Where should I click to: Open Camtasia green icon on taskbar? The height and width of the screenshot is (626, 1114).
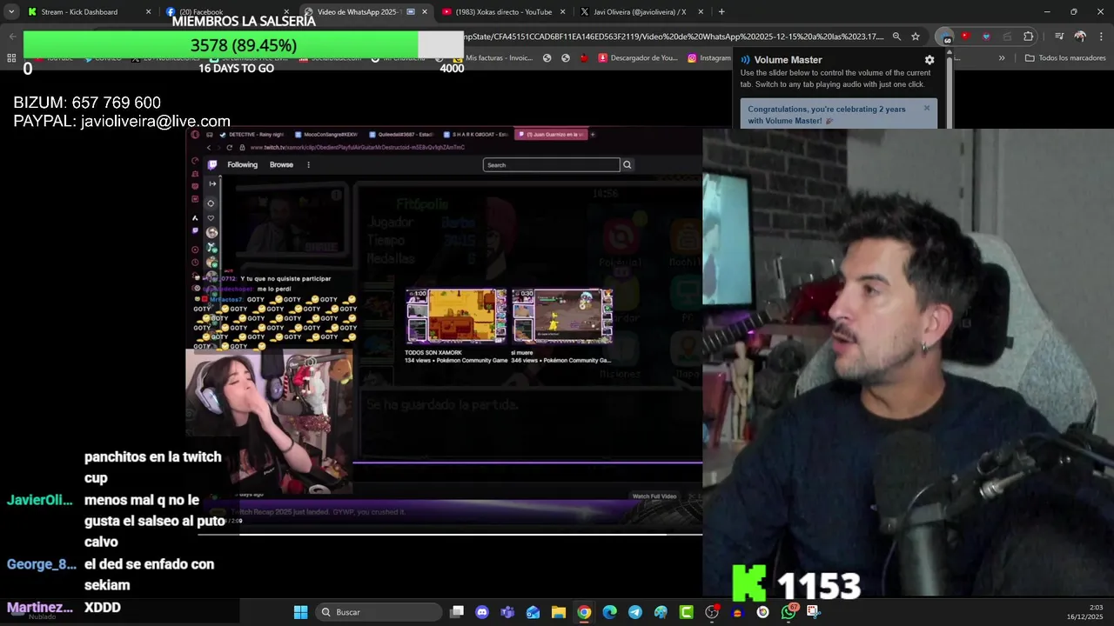(686, 612)
